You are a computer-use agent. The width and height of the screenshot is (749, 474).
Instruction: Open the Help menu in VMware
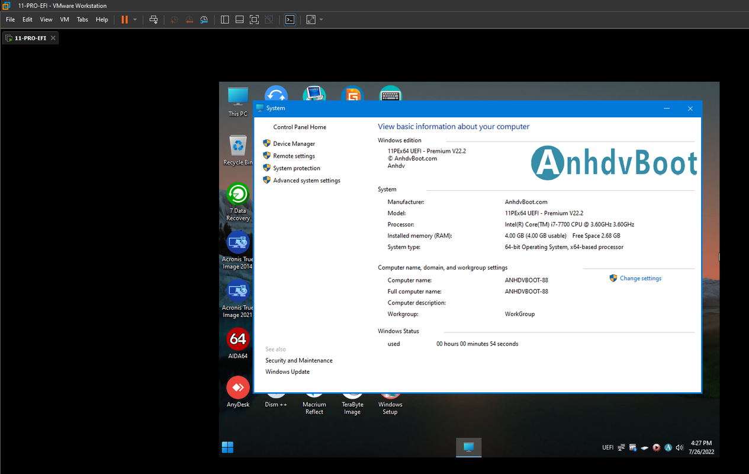[x=102, y=20]
